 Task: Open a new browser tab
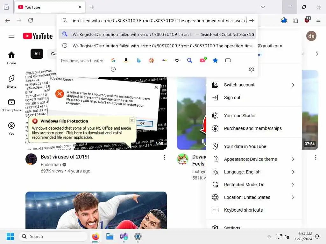[x=92, y=7]
